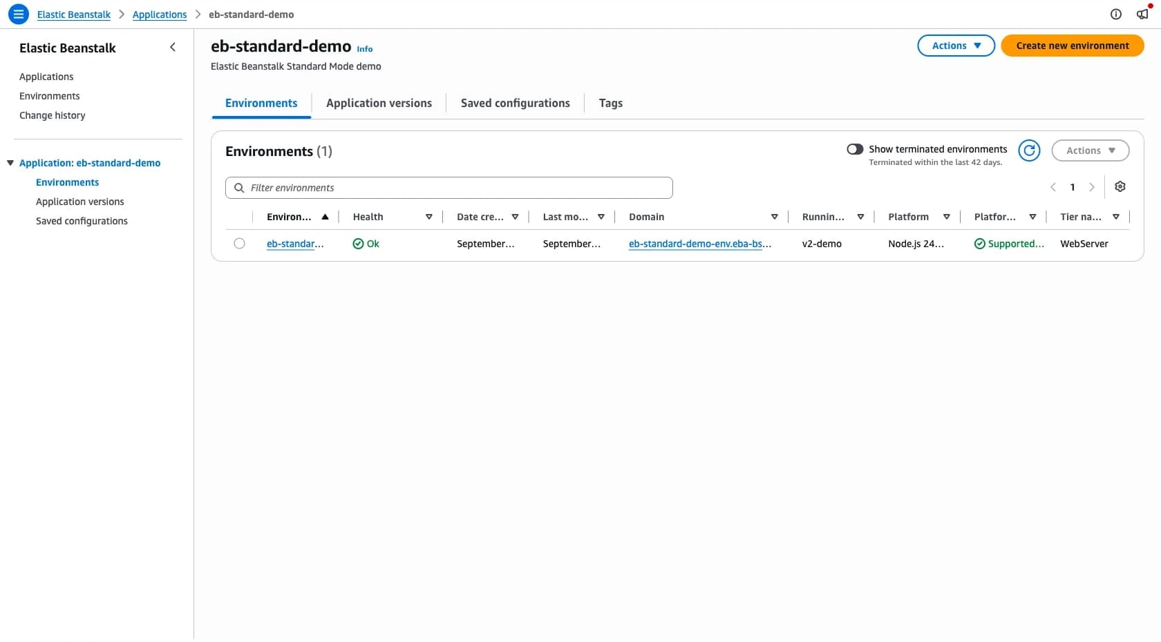Open Change history in side navigation
The image size is (1161, 642).
pos(53,115)
